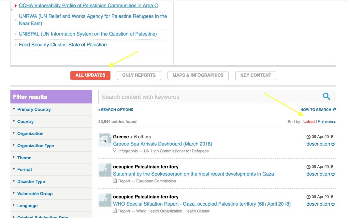The width and height of the screenshot is (348, 218).
Task: Switch to the KEY CONTENT tab
Action: pos(256,75)
